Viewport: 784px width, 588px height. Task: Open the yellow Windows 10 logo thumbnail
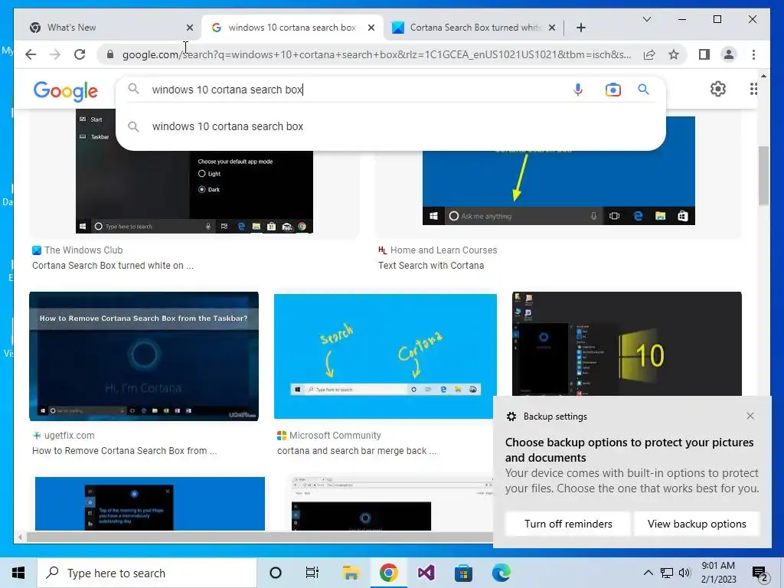point(626,344)
